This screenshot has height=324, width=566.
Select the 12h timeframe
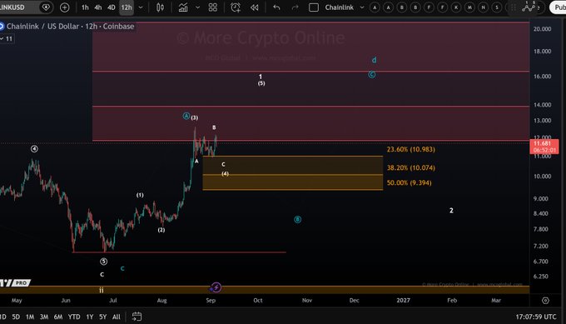[127, 7]
